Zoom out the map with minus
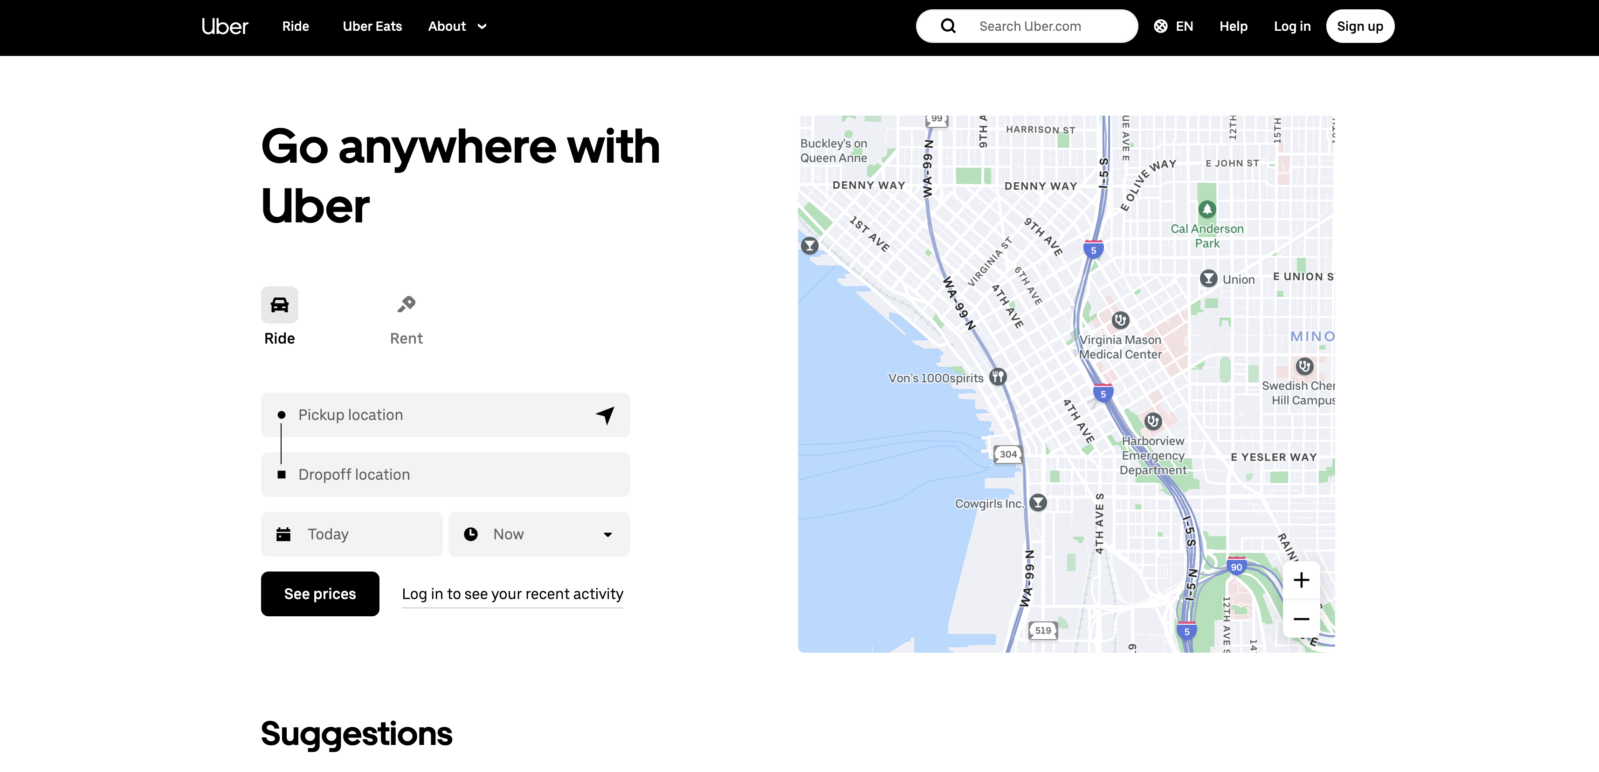Image resolution: width=1599 pixels, height=772 pixels. click(1301, 619)
